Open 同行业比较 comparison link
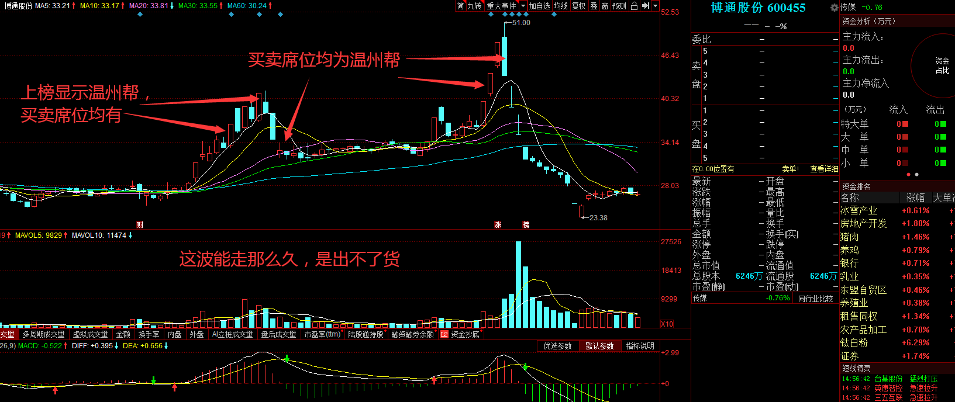This screenshot has width=955, height=402. 815,298
